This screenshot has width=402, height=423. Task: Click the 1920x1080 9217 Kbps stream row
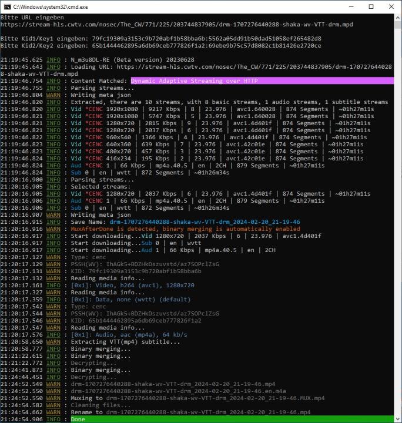(x=187, y=109)
